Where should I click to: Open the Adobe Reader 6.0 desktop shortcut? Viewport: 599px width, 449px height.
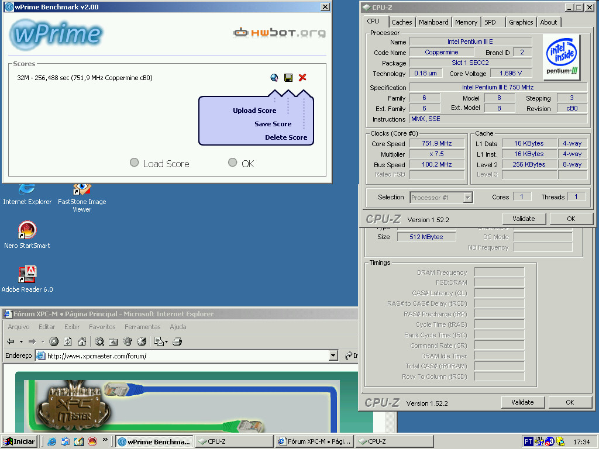click(x=27, y=279)
